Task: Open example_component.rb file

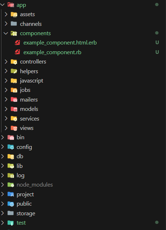Action: [x=52, y=52]
